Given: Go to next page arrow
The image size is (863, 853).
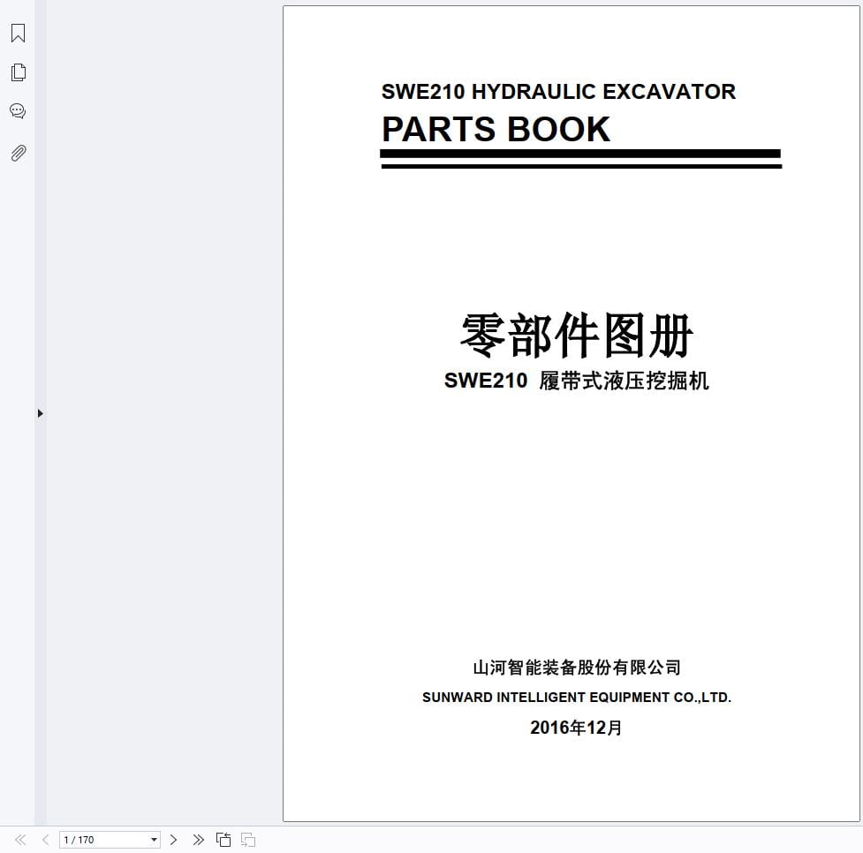Looking at the screenshot, I should (173, 840).
